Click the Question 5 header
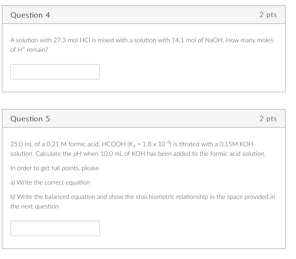This screenshot has width=296, height=259. 30,119
